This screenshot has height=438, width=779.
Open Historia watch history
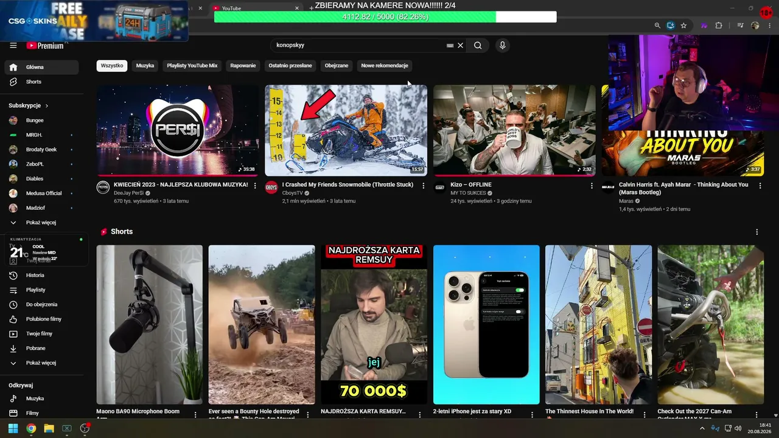click(41, 275)
